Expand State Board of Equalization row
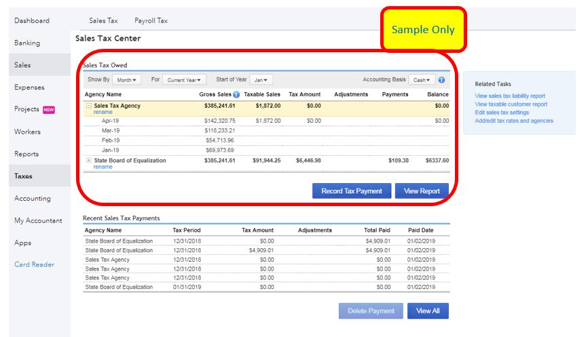Image resolution: width=588 pixels, height=337 pixels. coord(89,160)
